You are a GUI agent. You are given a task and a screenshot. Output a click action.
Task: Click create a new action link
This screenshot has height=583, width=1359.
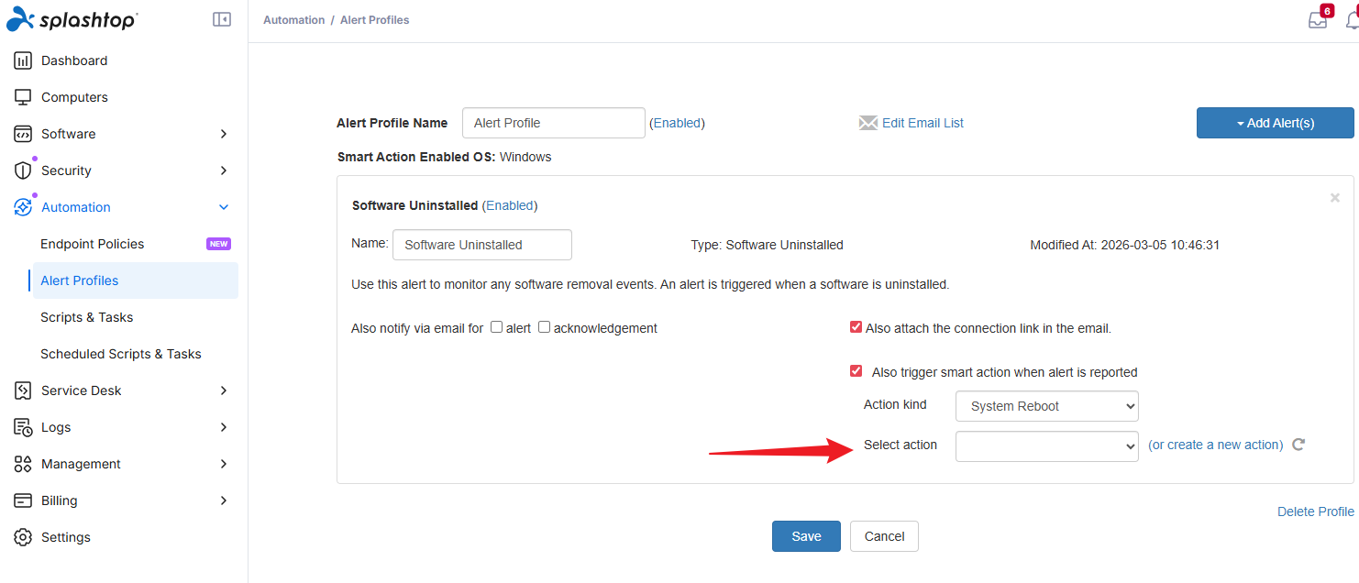(1215, 445)
